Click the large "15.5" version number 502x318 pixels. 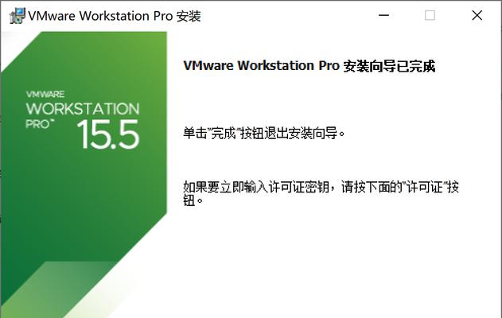pos(108,134)
